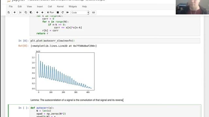Click the webcam video overlay
This screenshot has height=117, width=209.
point(192,7)
